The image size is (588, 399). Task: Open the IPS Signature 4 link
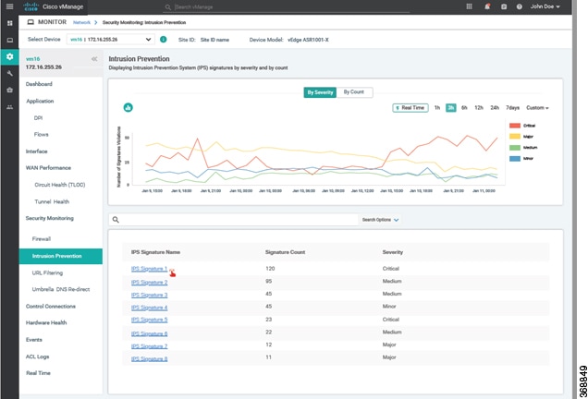coord(149,308)
